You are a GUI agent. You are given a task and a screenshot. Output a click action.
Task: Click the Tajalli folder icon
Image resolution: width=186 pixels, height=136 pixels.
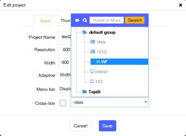pos(85,91)
